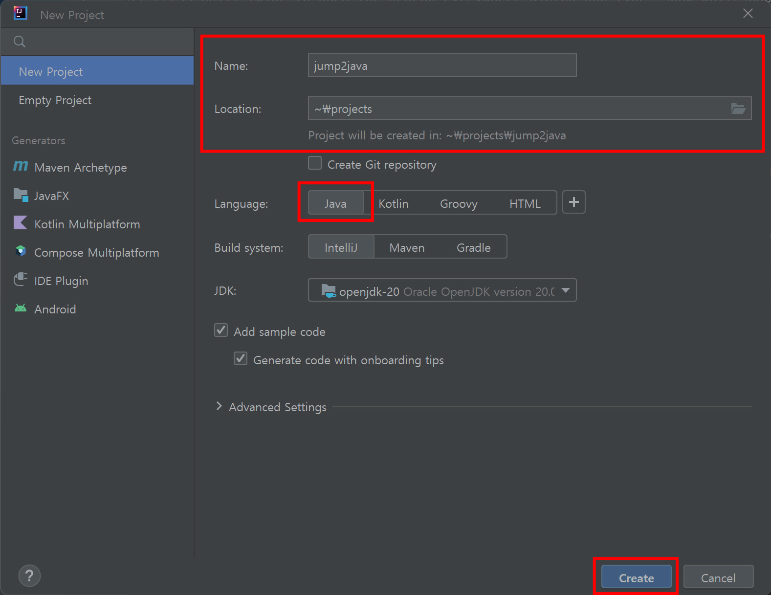The height and width of the screenshot is (595, 771).
Task: Click the JDK label
Action: click(225, 291)
